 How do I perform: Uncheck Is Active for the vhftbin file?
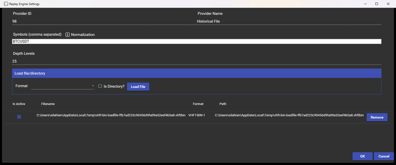(19, 117)
